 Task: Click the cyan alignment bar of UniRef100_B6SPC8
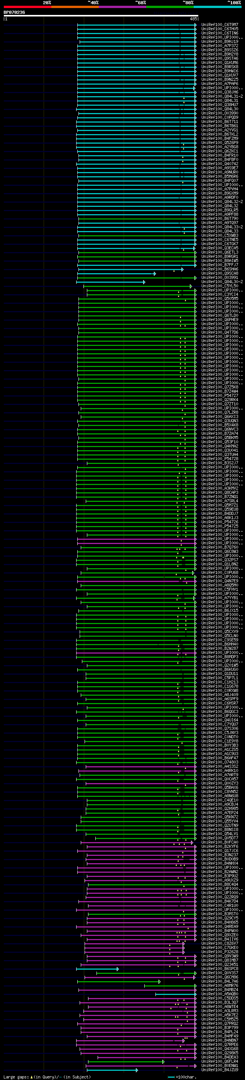pos(97,969)
